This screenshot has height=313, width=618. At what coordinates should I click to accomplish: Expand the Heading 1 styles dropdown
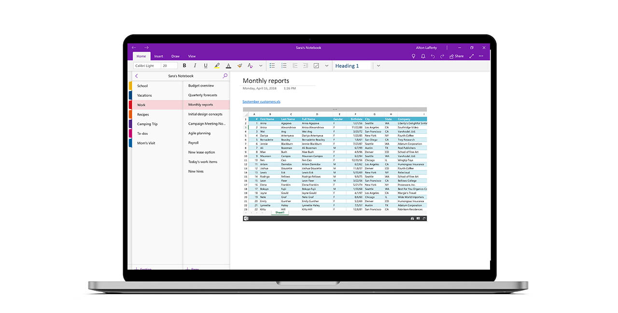click(x=378, y=66)
